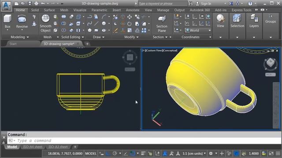Click the Save icon in quick access toolbar

[30, 4]
